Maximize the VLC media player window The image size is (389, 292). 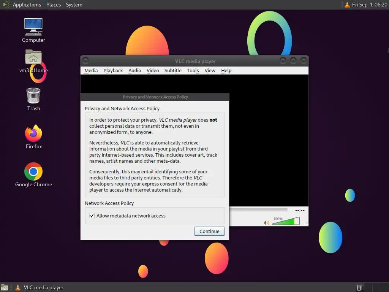point(293,60)
